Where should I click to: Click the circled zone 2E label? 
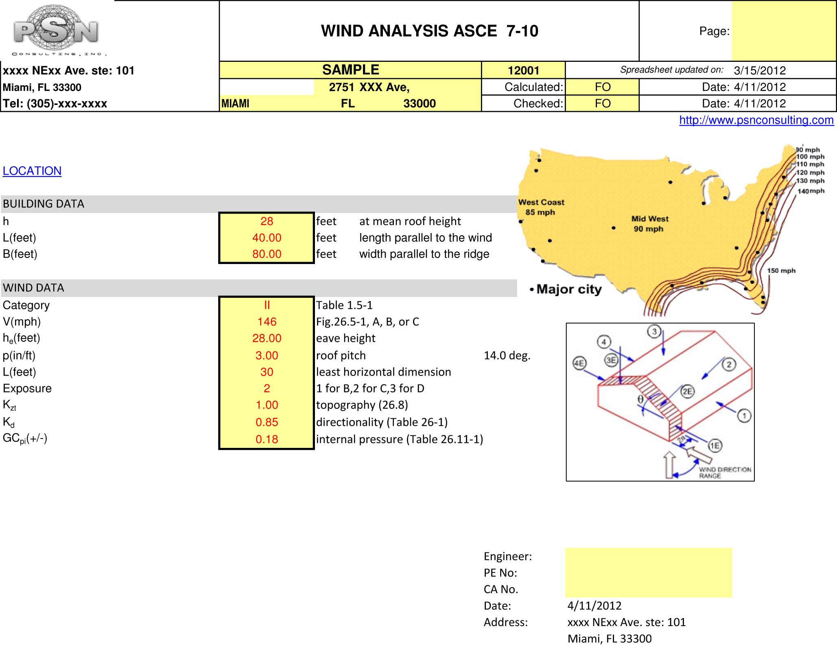click(687, 391)
